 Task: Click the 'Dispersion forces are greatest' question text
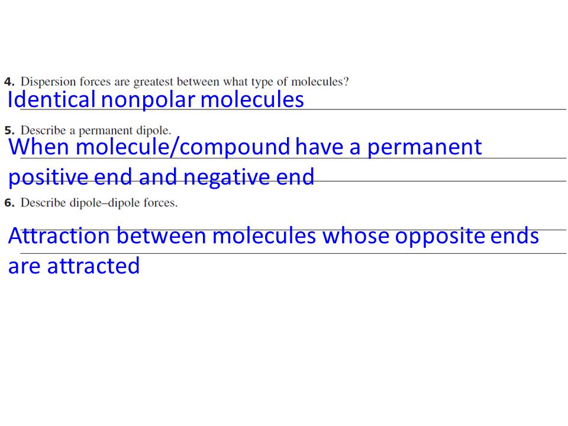tap(185, 82)
